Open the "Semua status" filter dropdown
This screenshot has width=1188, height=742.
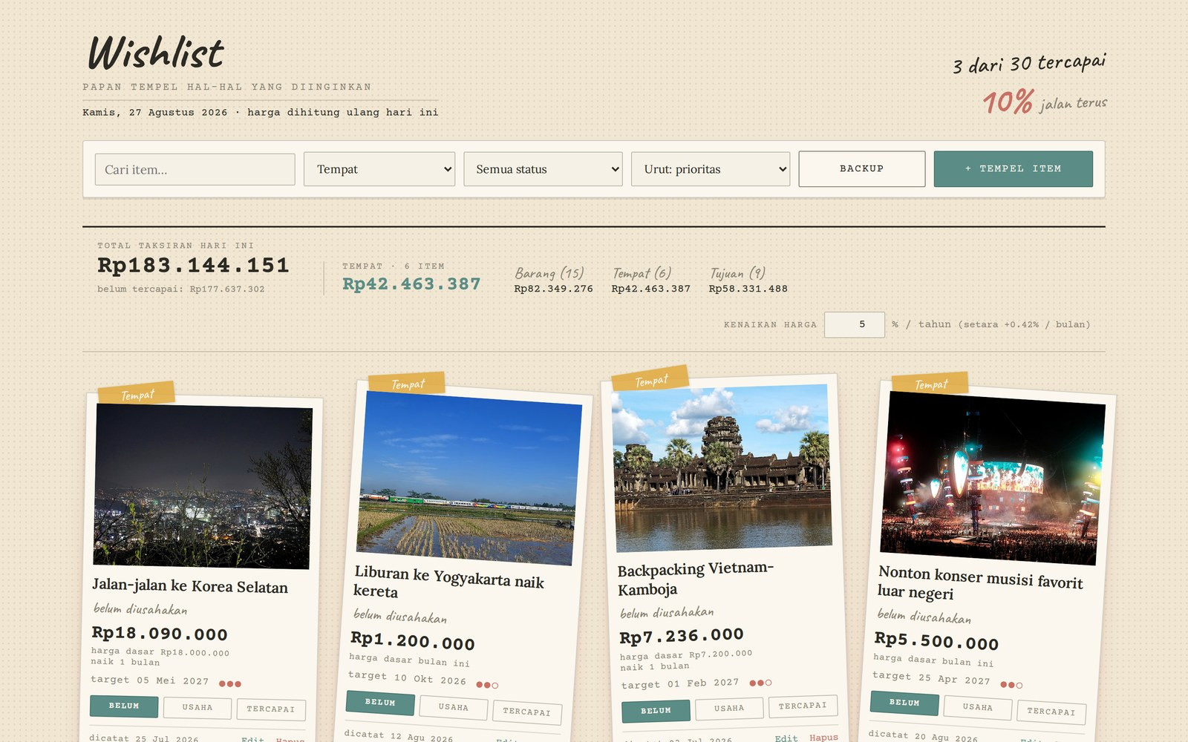(543, 169)
